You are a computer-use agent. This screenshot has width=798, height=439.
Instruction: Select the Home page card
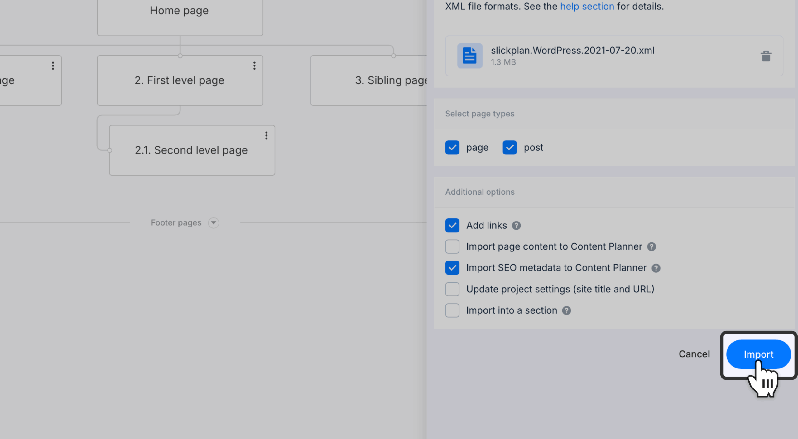click(x=180, y=17)
